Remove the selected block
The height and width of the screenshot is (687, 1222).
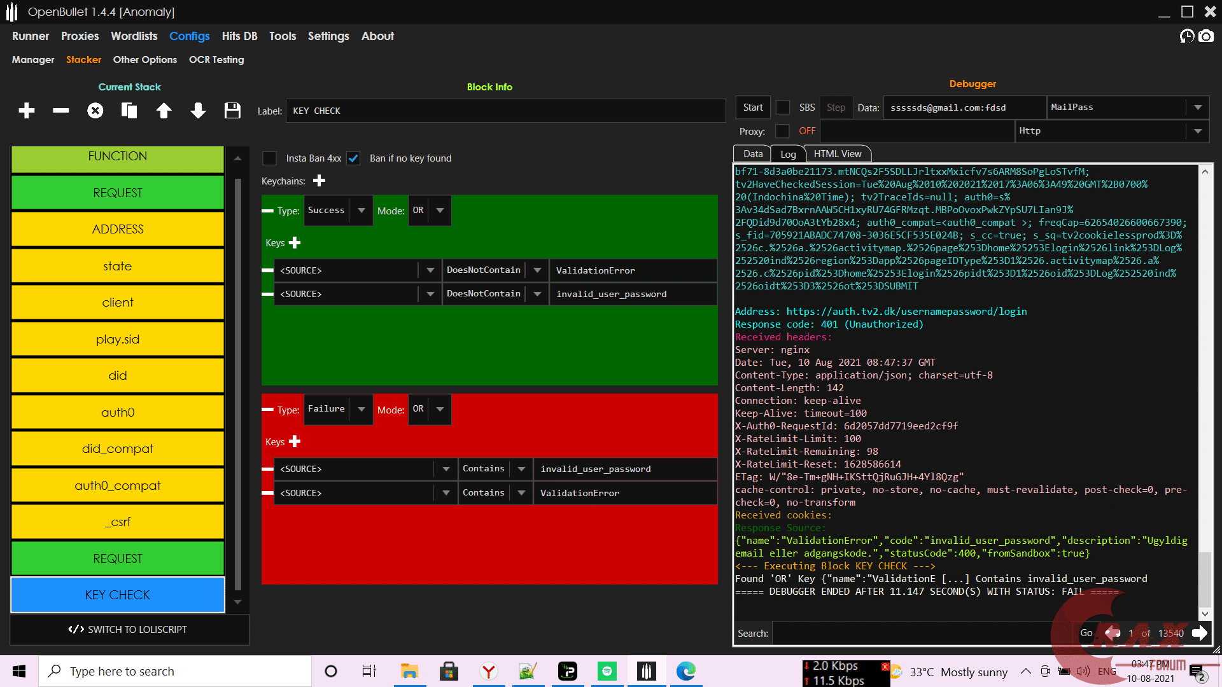60,110
